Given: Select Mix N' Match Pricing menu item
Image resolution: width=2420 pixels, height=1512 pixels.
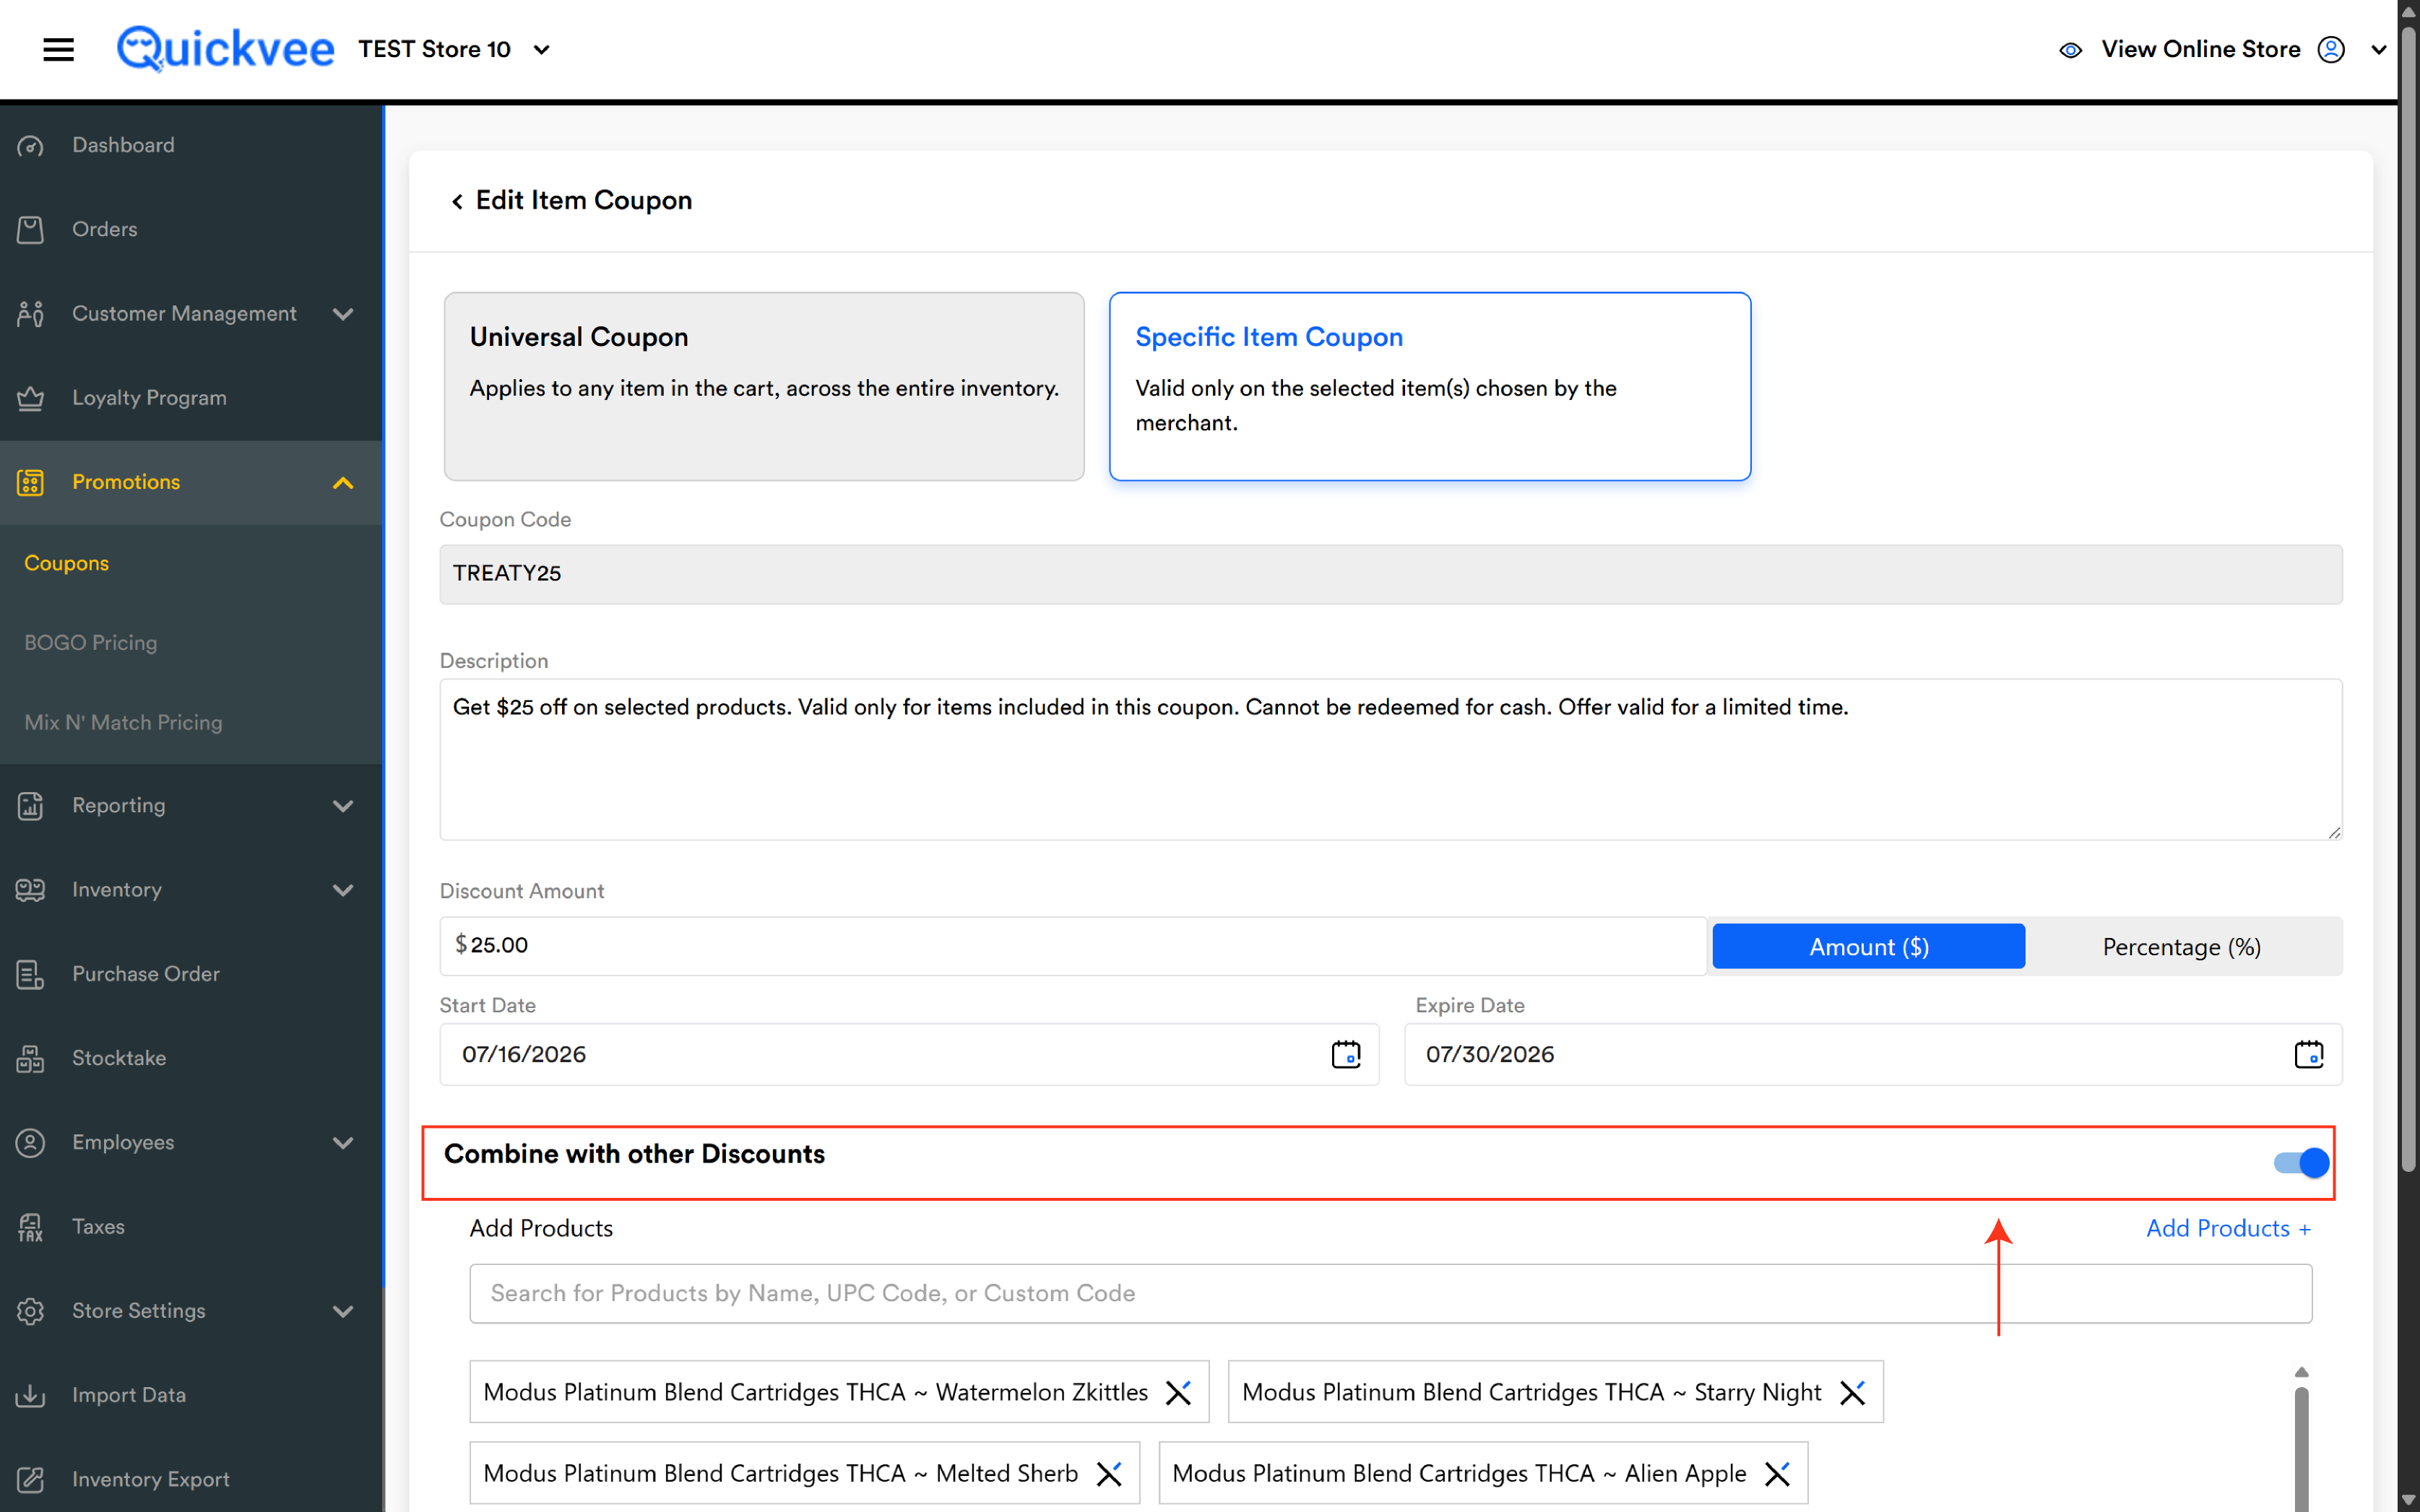Looking at the screenshot, I should pos(123,722).
